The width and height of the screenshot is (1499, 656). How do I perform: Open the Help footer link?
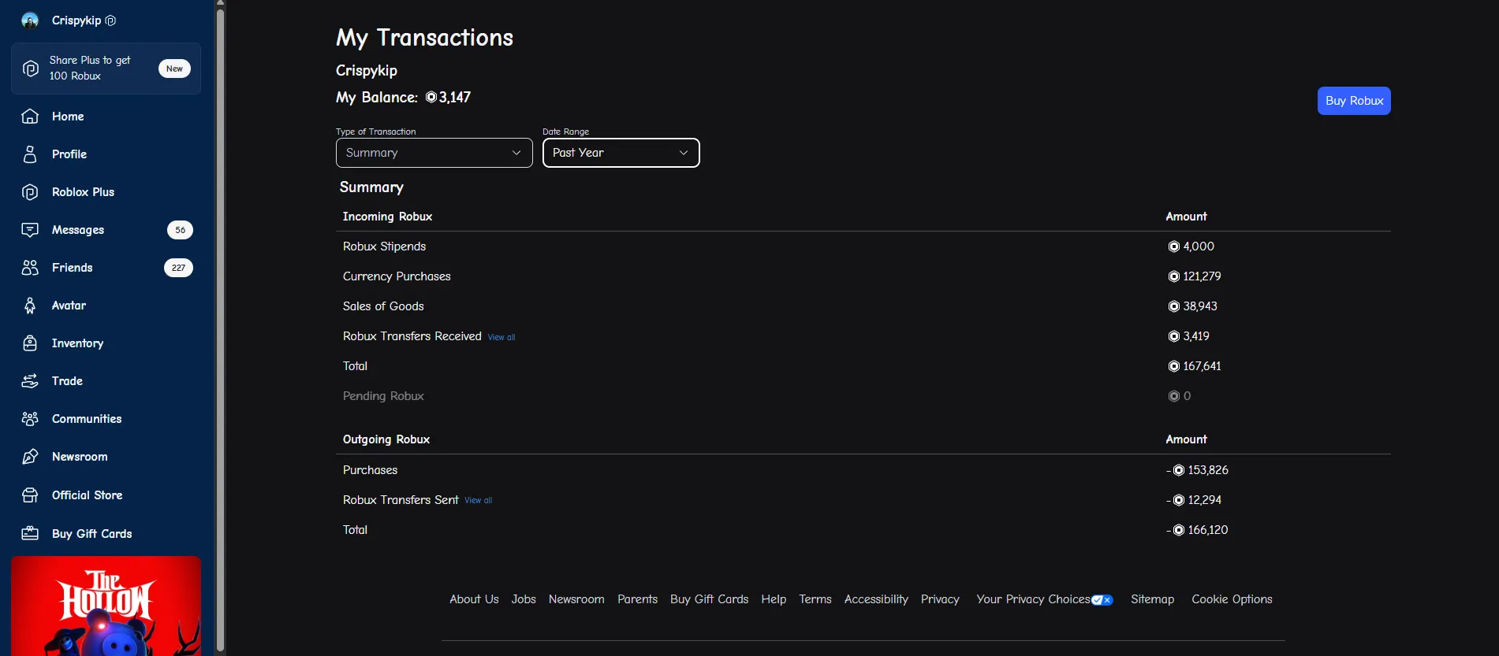tap(774, 599)
